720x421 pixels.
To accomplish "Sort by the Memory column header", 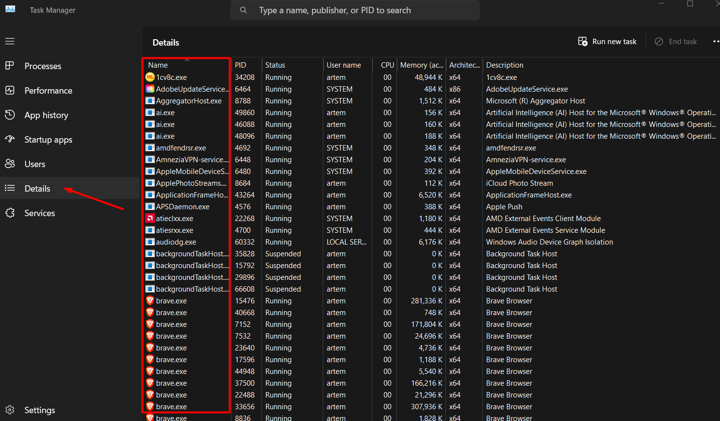I will (x=421, y=65).
